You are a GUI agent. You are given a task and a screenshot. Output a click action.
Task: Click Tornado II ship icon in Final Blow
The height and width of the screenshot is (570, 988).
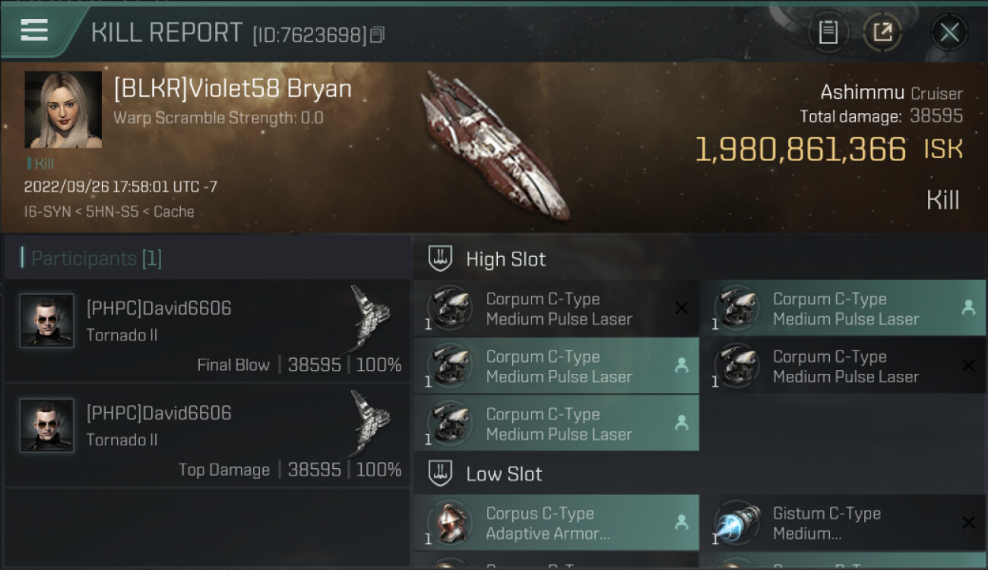(370, 314)
